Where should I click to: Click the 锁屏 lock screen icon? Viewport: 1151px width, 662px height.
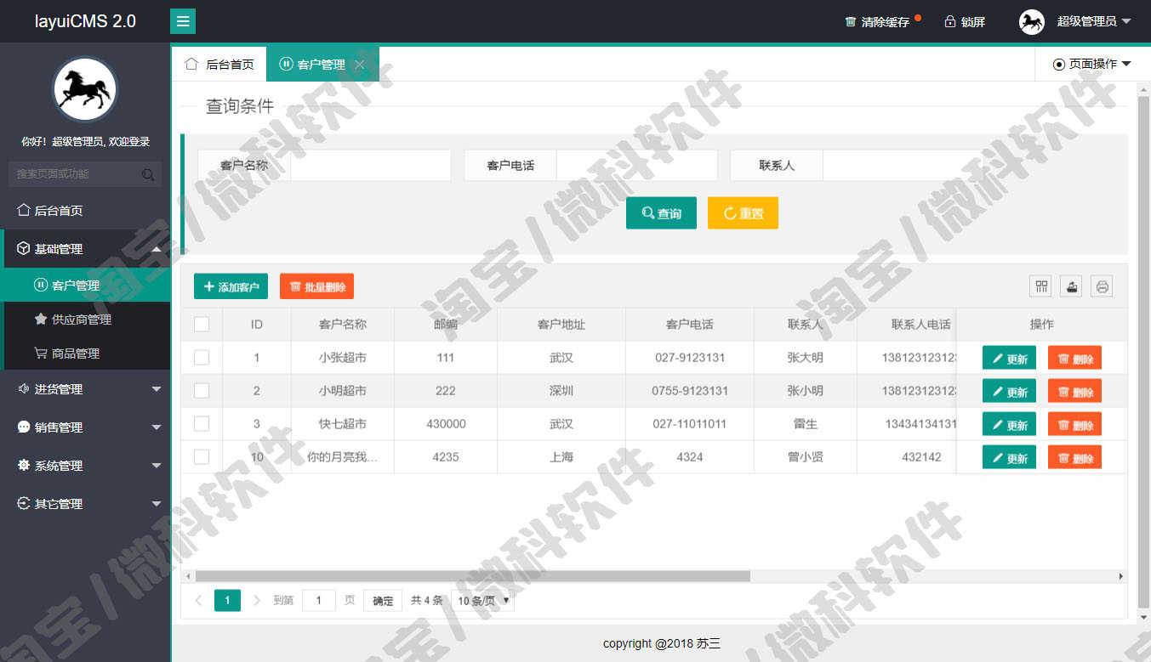[950, 22]
